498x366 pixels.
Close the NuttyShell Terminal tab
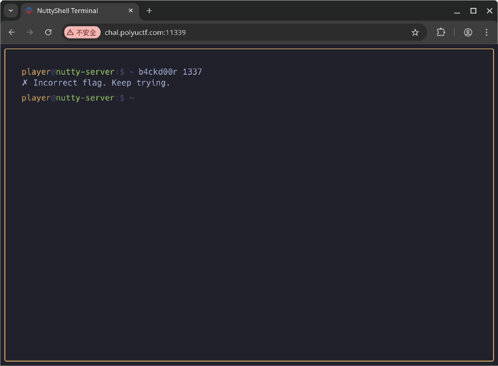tap(129, 11)
